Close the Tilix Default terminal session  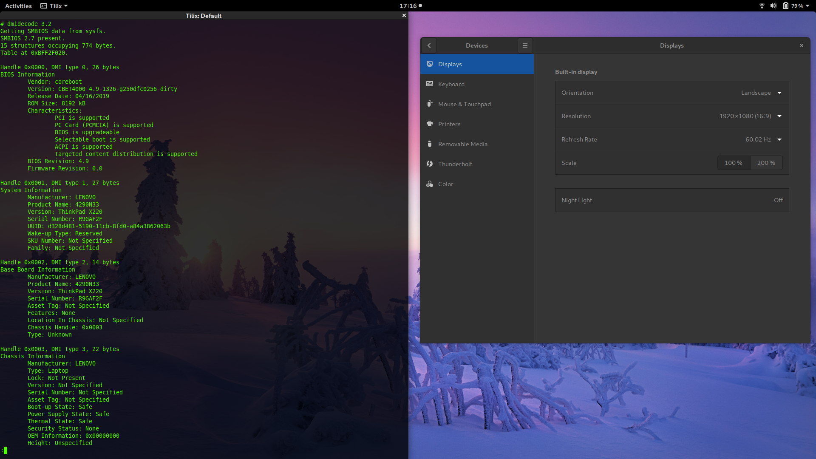click(404, 15)
